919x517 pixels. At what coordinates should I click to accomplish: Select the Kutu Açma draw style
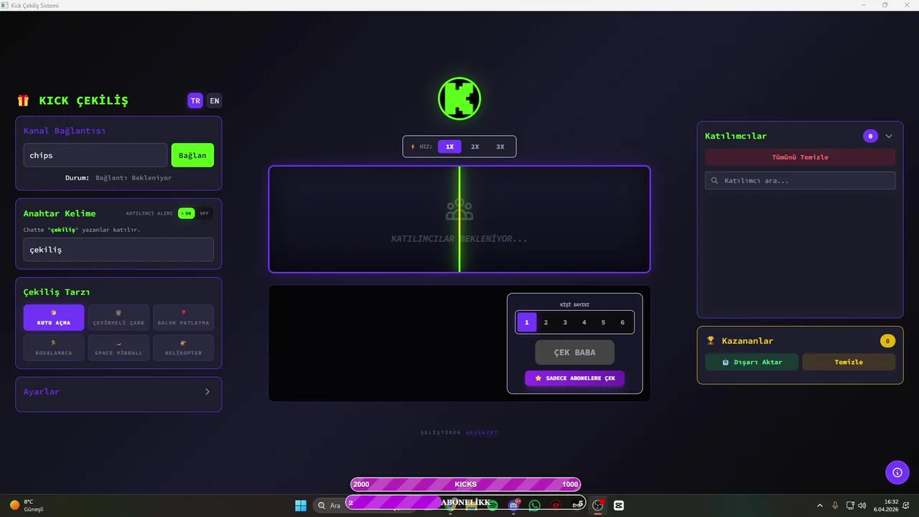(54, 317)
